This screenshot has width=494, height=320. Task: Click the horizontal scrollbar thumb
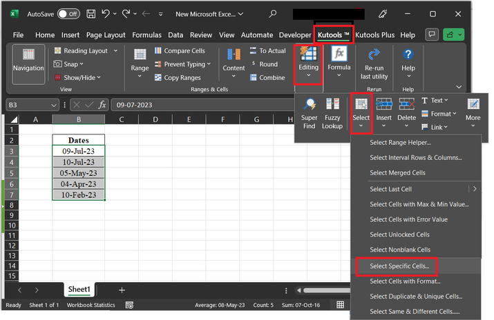[326, 290]
